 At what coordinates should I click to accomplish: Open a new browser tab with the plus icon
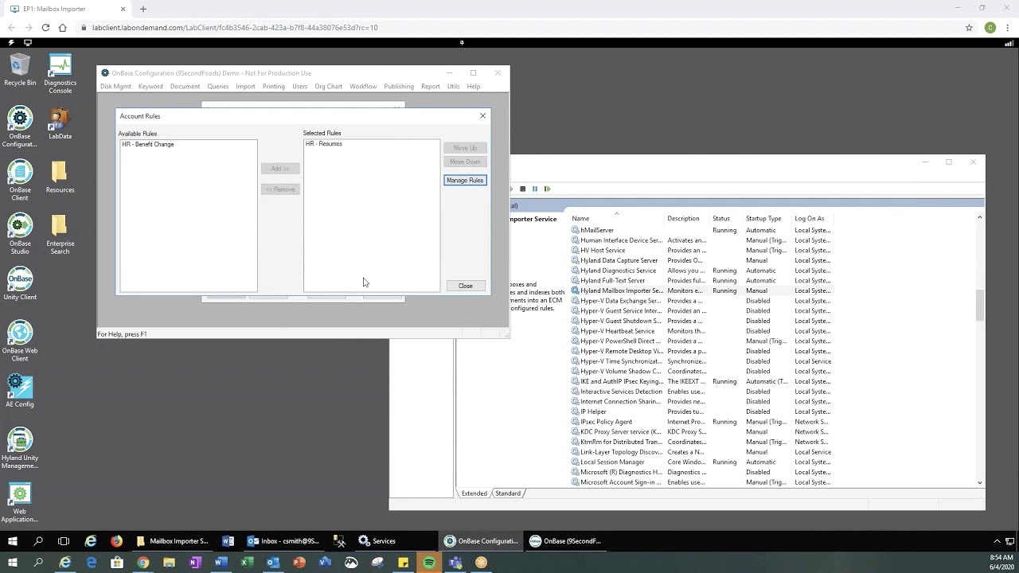(143, 9)
